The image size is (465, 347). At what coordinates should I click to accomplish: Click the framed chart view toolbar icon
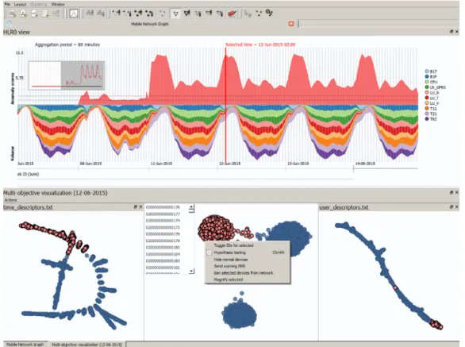(74, 13)
